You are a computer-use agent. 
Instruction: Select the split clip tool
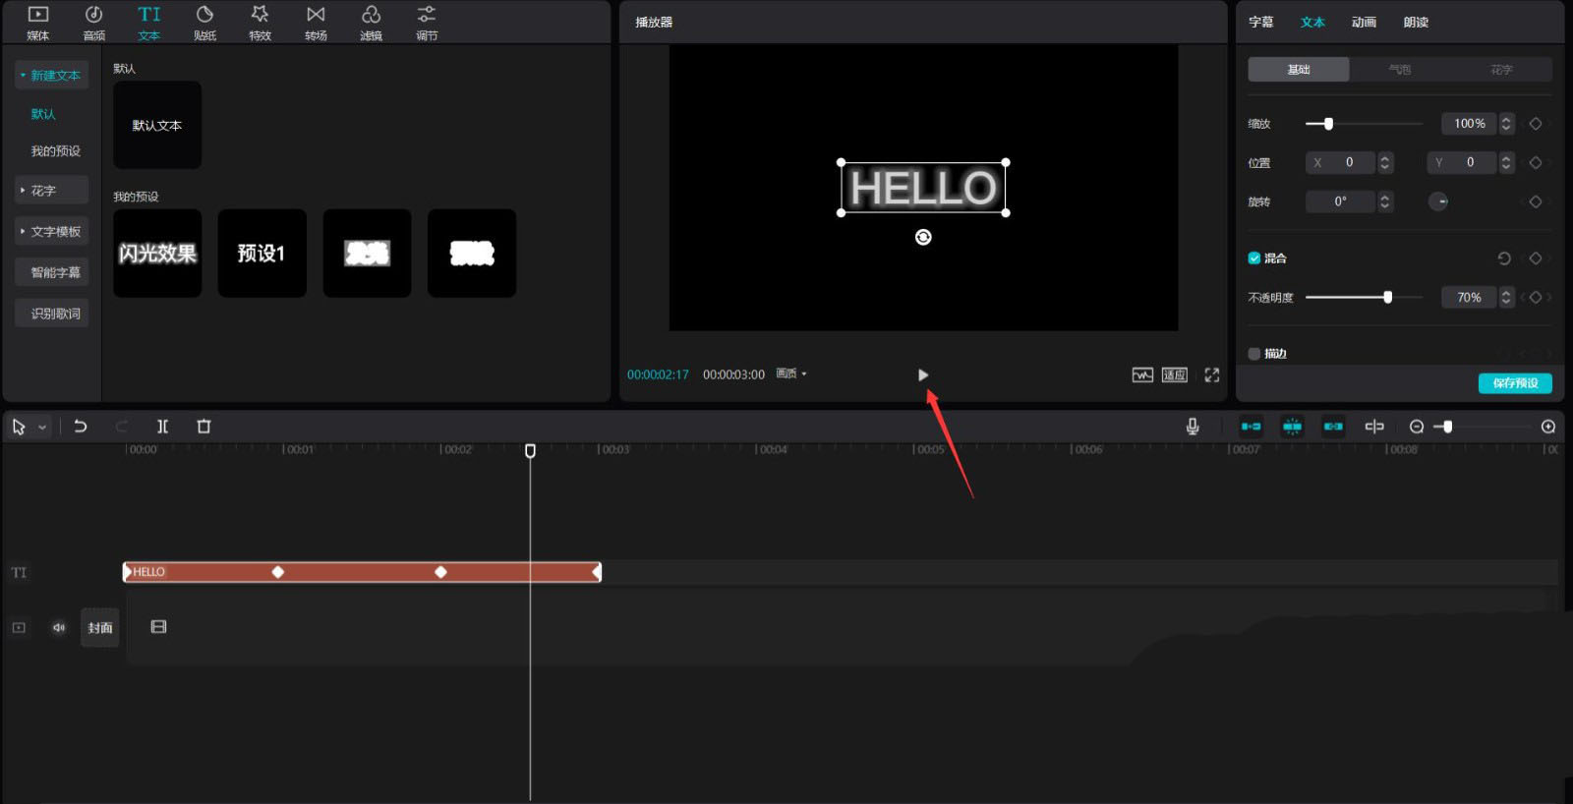click(162, 427)
